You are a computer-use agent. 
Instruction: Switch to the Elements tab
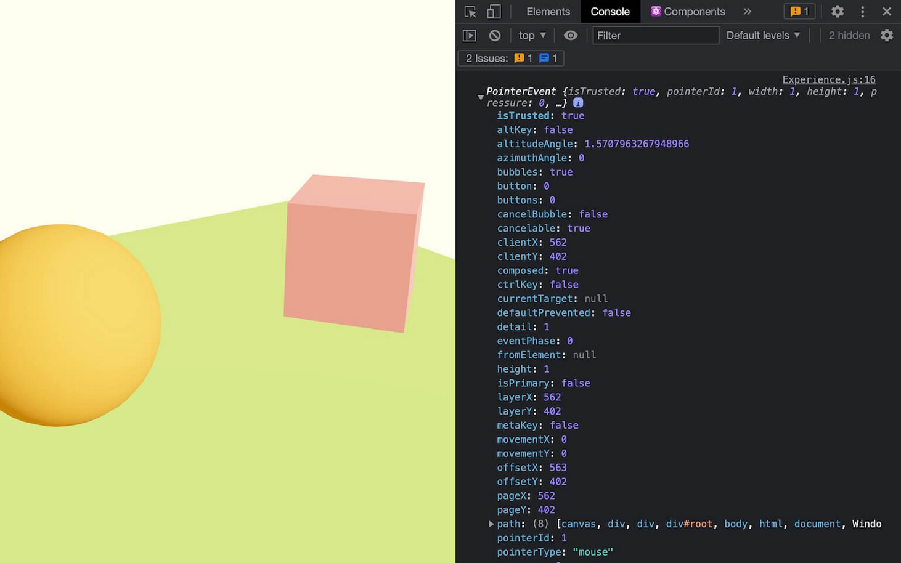(548, 12)
